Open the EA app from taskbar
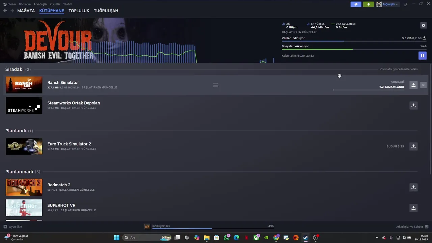 pyautogui.click(x=296, y=238)
